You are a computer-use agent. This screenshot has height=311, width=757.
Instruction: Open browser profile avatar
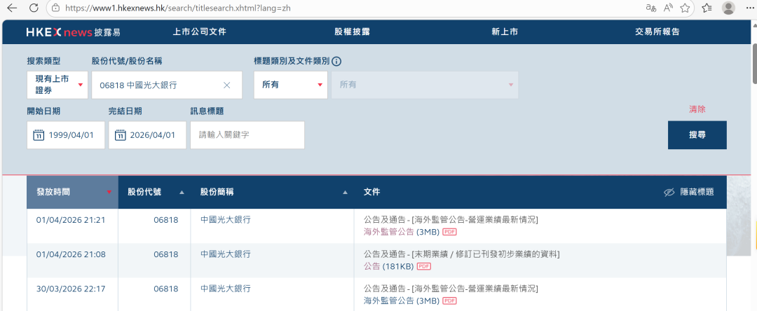pos(728,8)
